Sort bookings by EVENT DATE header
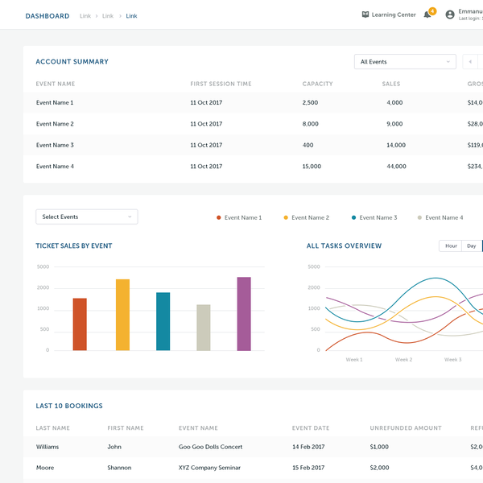483x483 pixels. 311,428
